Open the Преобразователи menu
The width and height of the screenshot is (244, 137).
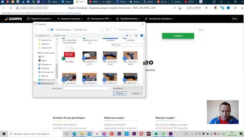click(128, 19)
